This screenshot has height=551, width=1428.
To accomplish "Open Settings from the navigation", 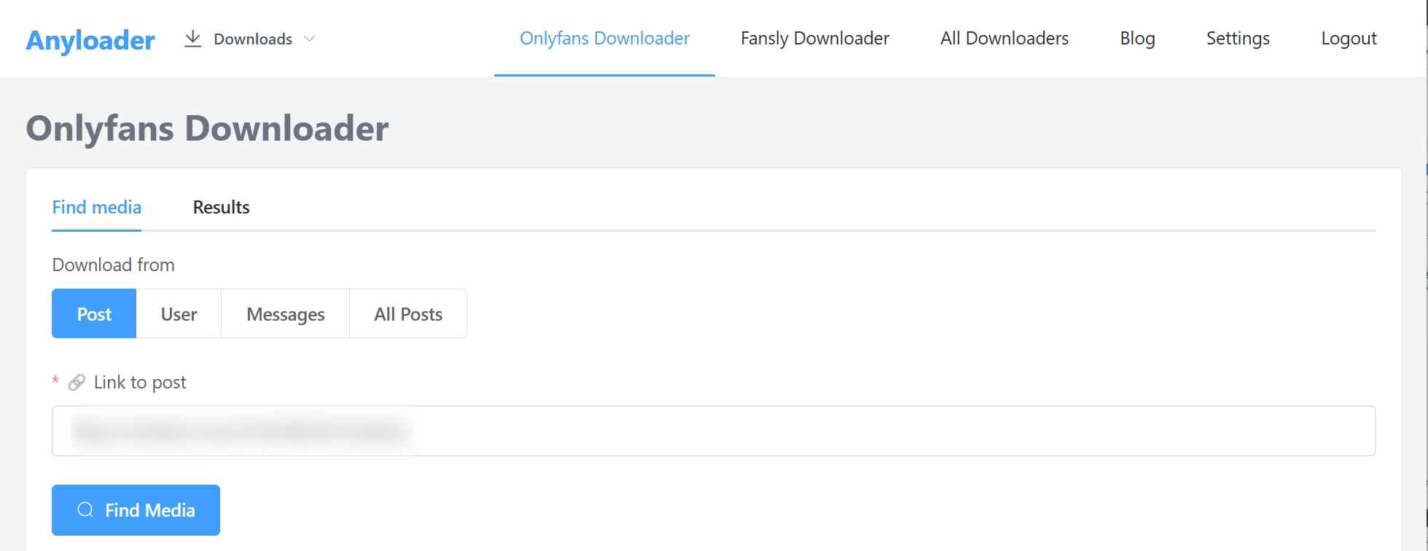I will (x=1238, y=38).
